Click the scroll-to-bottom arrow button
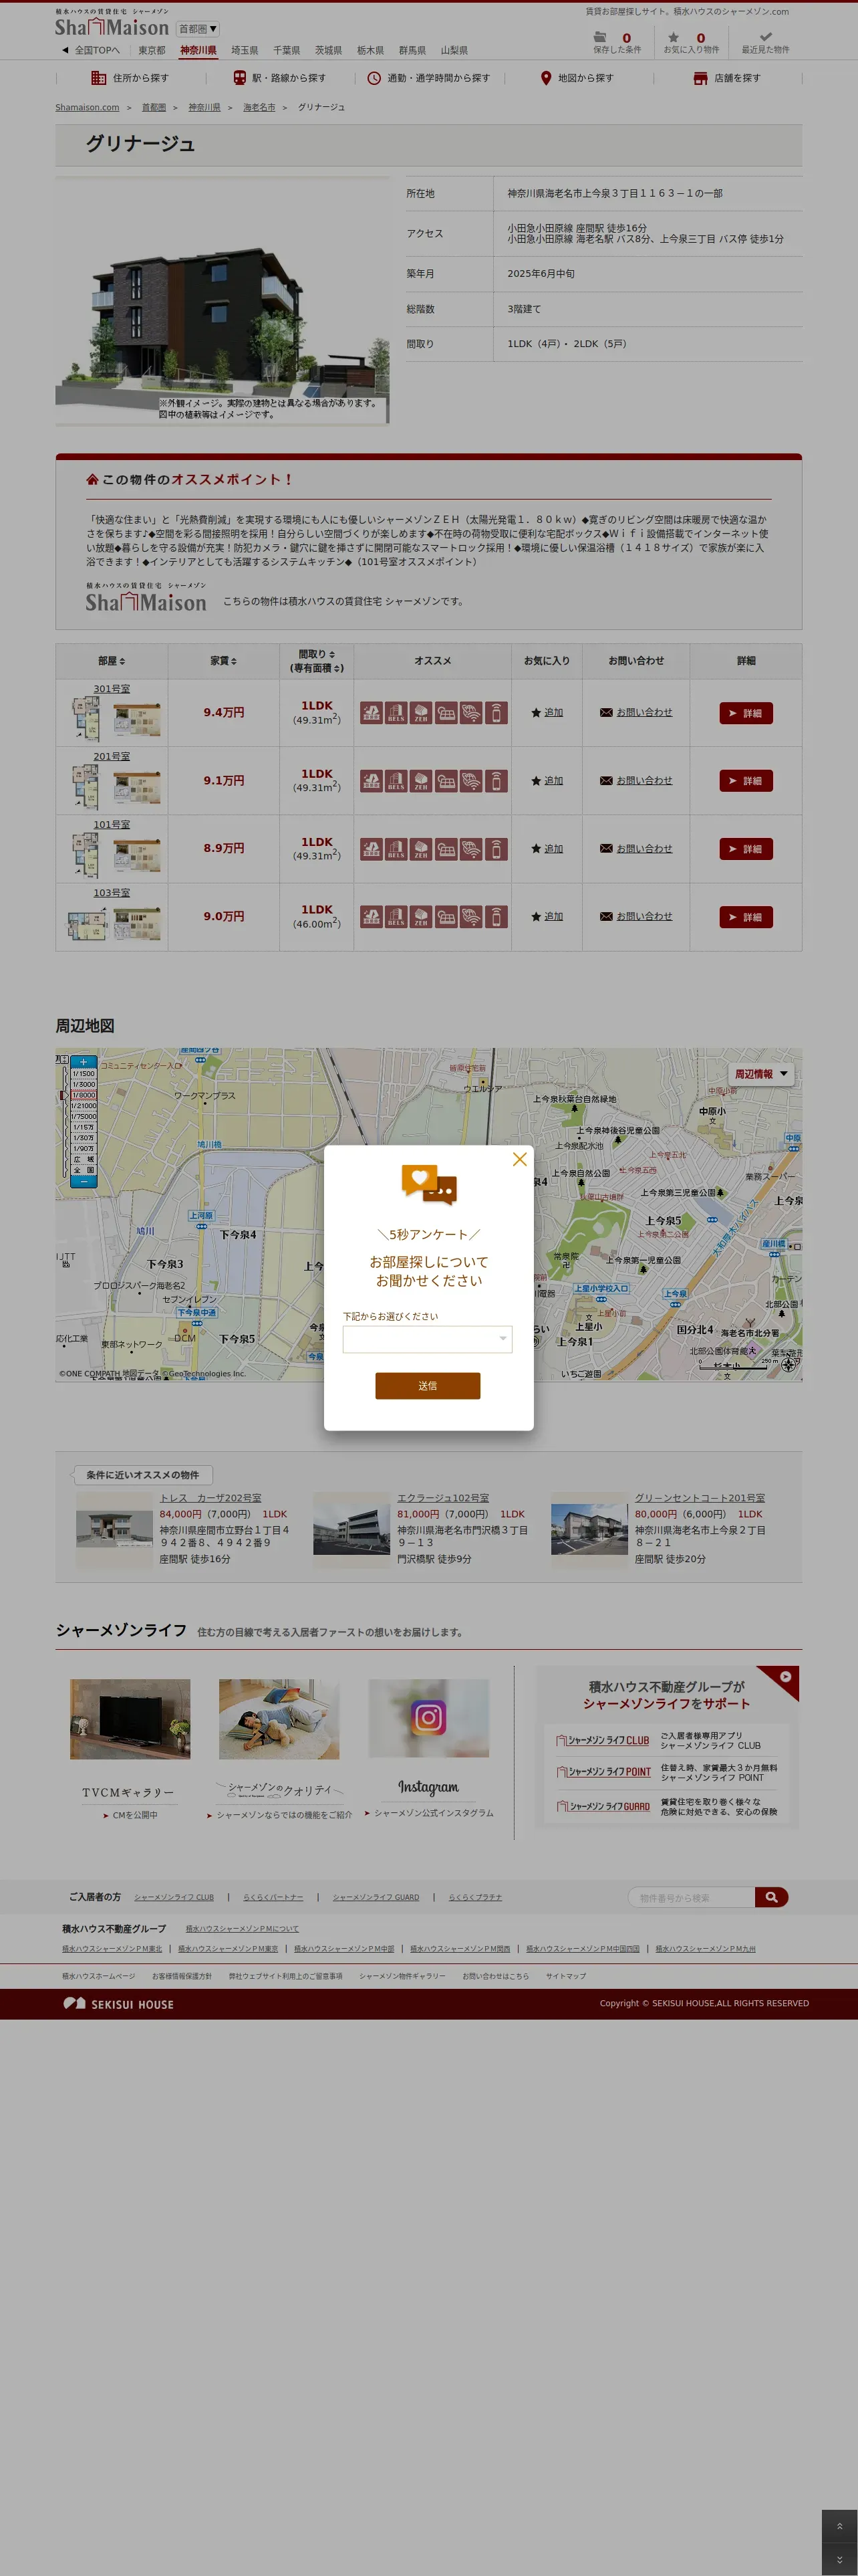 click(x=840, y=2559)
